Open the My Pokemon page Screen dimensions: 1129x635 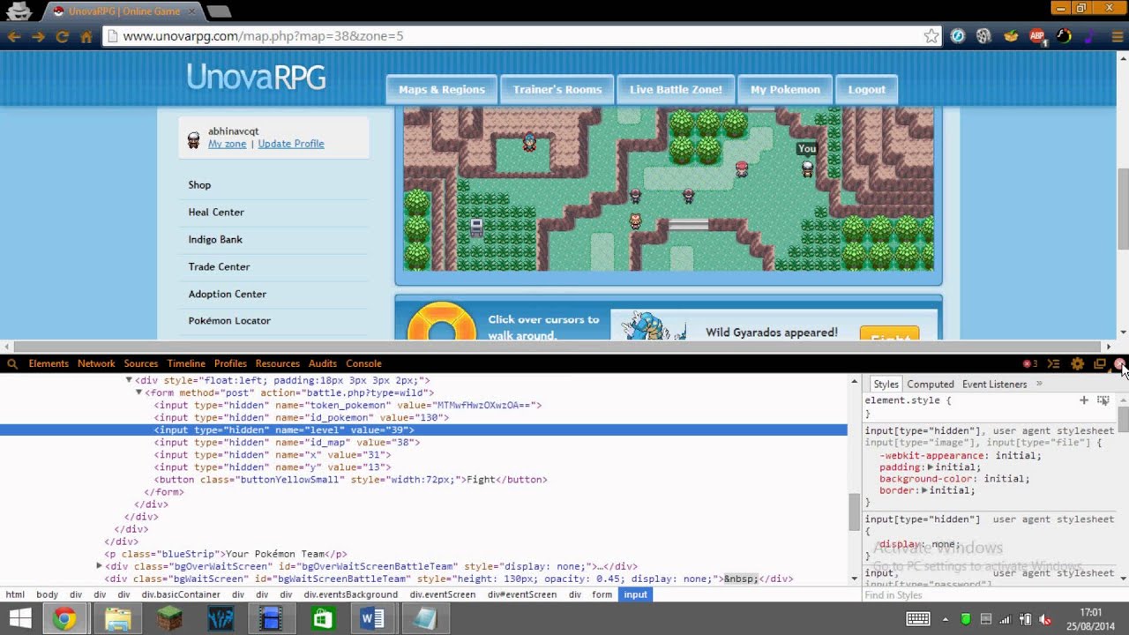[785, 89]
